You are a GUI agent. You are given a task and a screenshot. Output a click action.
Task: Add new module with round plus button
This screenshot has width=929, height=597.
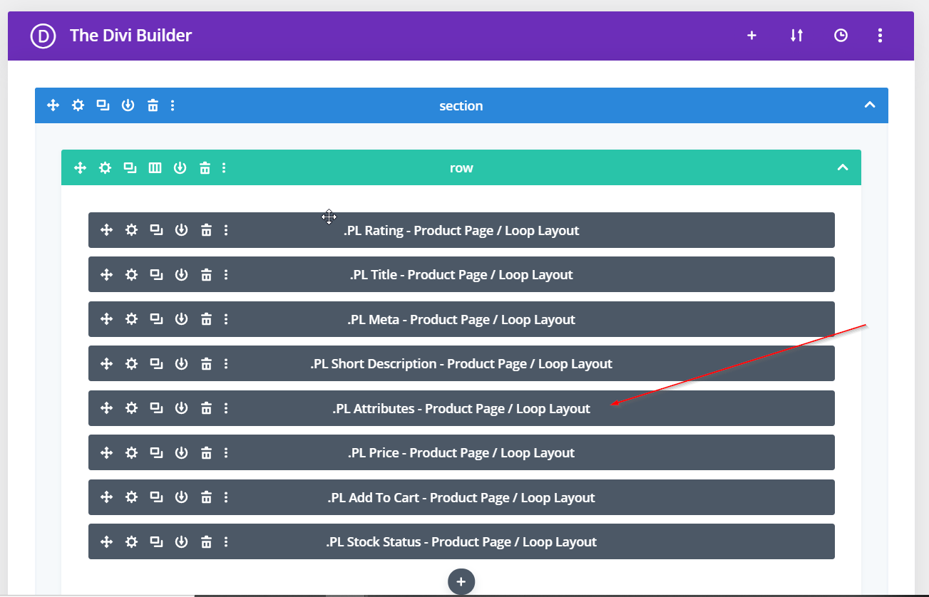tap(461, 581)
